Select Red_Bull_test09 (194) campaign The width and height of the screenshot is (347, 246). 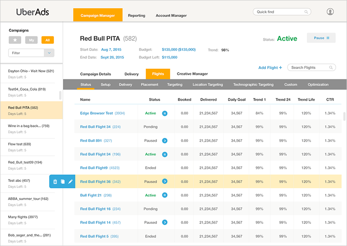click(31, 165)
